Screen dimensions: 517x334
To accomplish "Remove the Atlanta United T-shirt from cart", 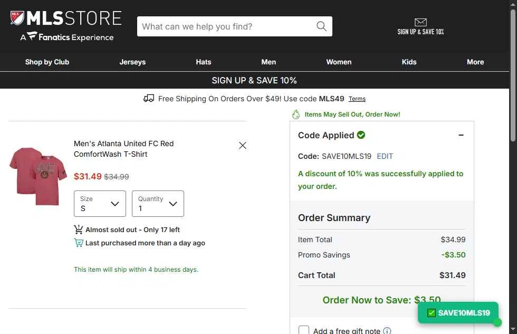I will click(242, 146).
